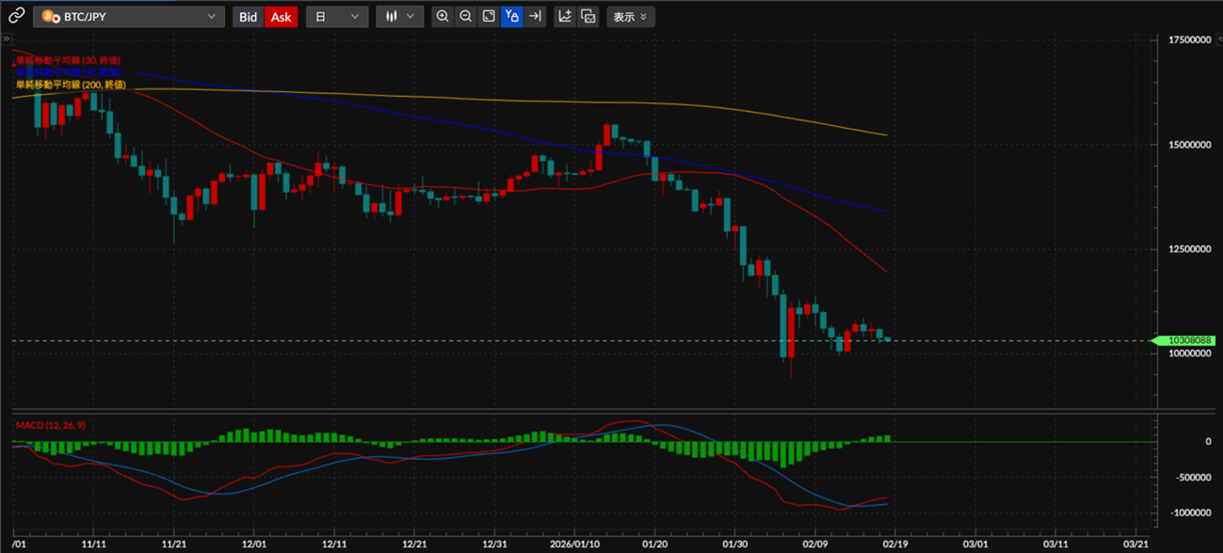The width and height of the screenshot is (1223, 553).
Task: Toggle the Y-axis lock button
Action: [x=511, y=16]
